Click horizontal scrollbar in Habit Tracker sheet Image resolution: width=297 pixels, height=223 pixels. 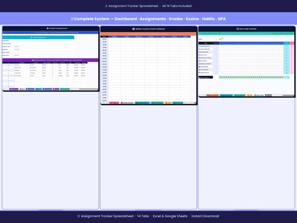pyautogui.click(x=288, y=95)
